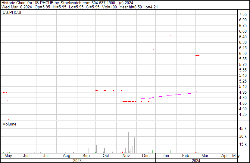The width and height of the screenshot is (250, 163).
Task: Click the 'Lo=5.95' value in header
Action: tap(76, 7)
